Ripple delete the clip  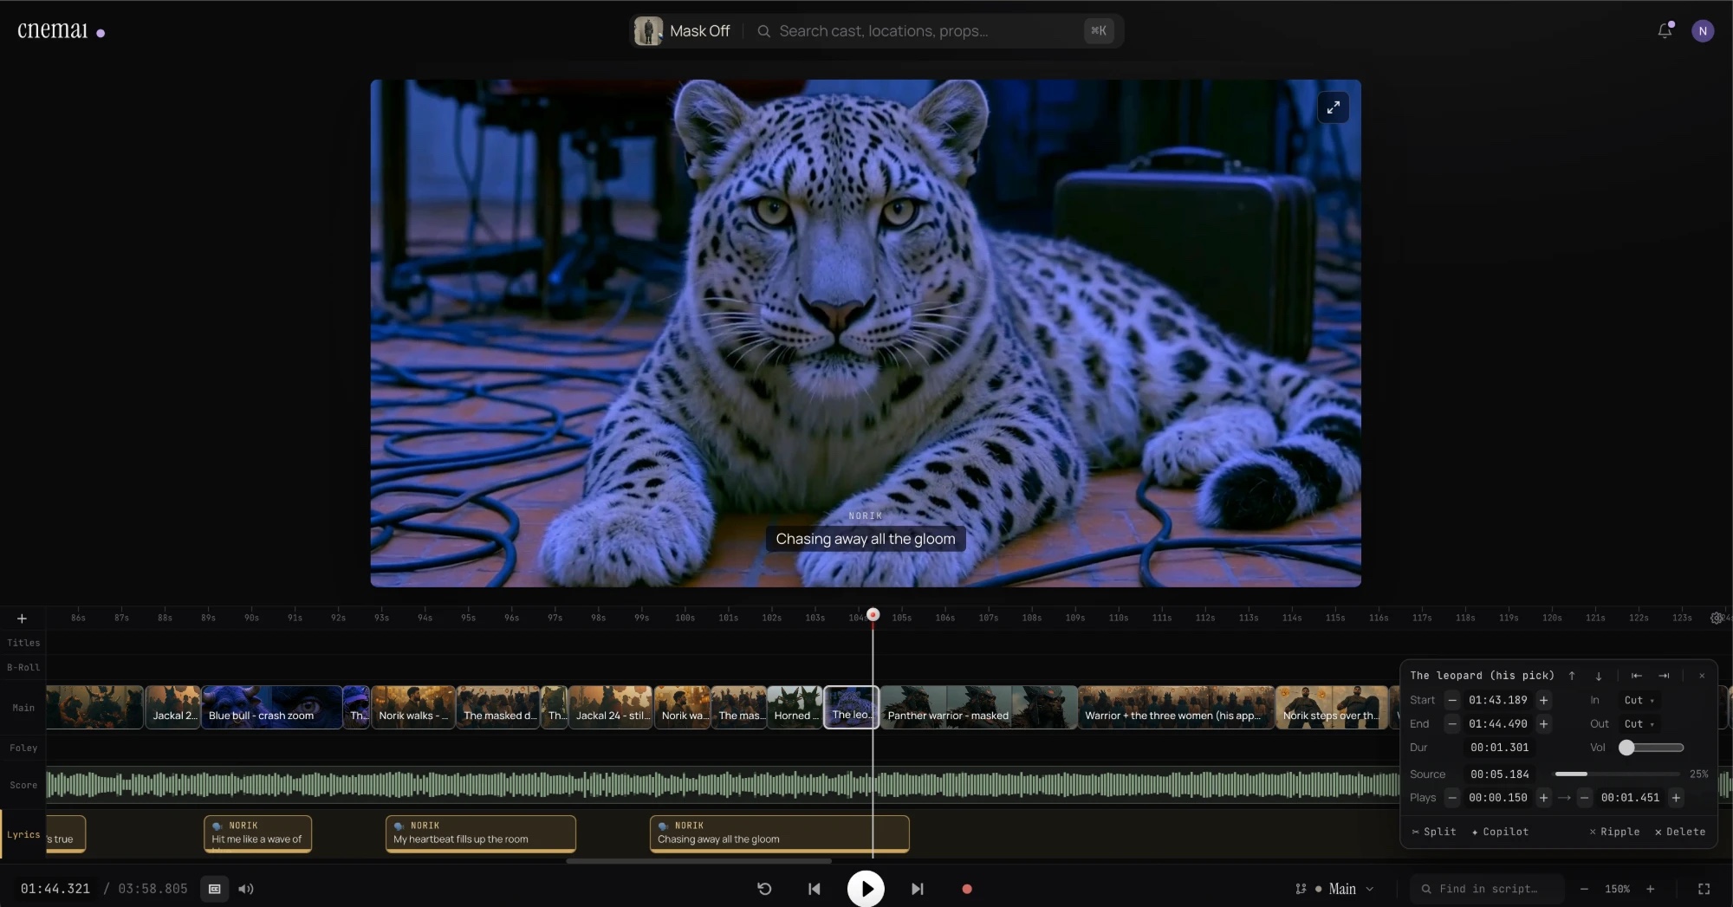(x=1614, y=832)
